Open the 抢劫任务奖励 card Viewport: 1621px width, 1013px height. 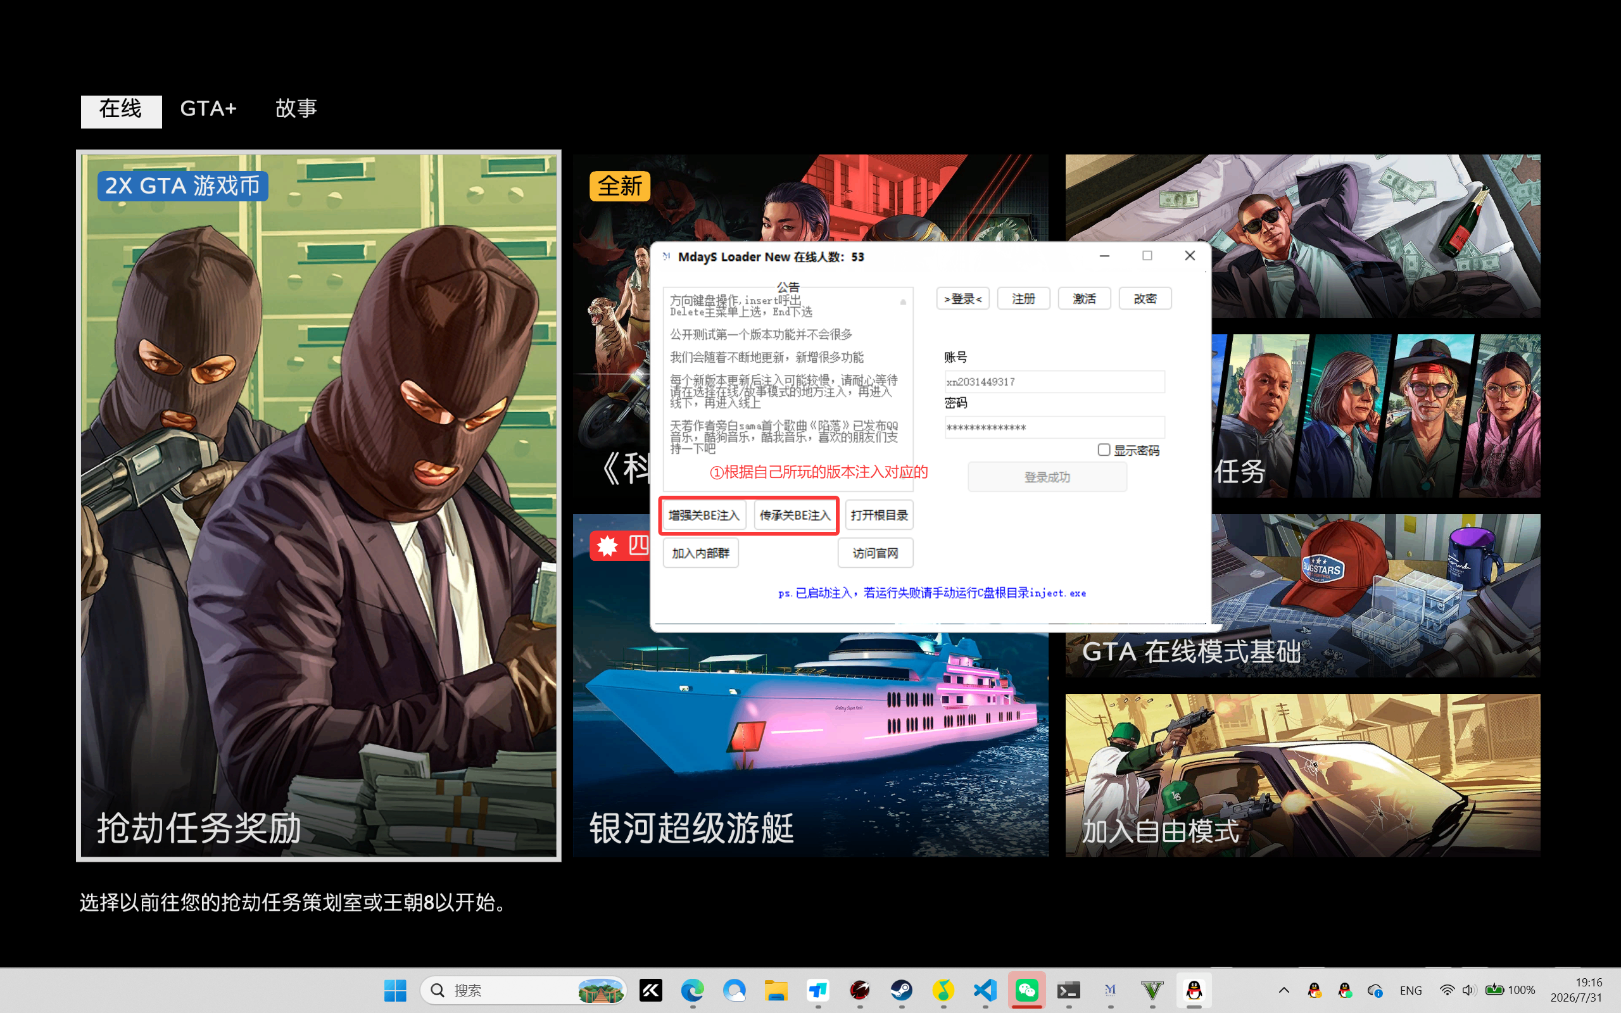(319, 506)
